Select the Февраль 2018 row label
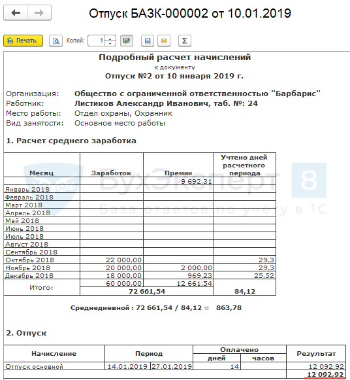 [x=29, y=197]
